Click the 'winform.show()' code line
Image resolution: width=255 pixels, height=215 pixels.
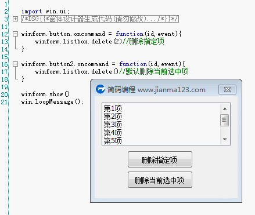pyautogui.click(x=45, y=94)
